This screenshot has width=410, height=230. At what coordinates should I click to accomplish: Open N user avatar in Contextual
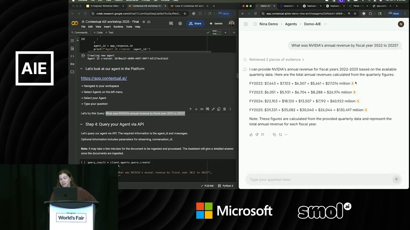(401, 24)
